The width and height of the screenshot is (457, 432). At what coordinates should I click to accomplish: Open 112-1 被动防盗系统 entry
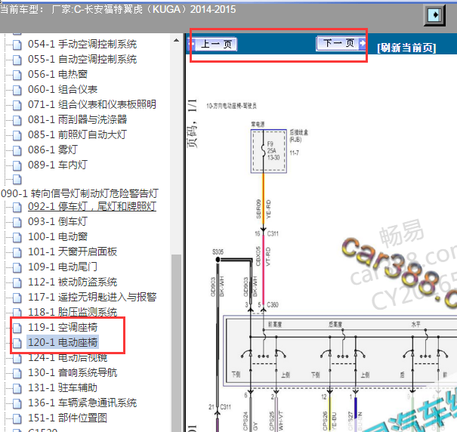point(73,282)
